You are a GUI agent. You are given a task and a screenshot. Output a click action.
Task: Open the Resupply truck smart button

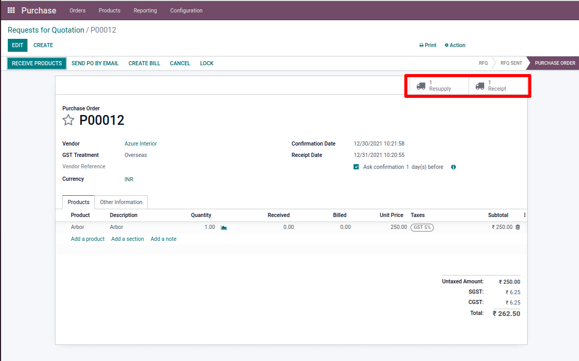[x=439, y=85]
